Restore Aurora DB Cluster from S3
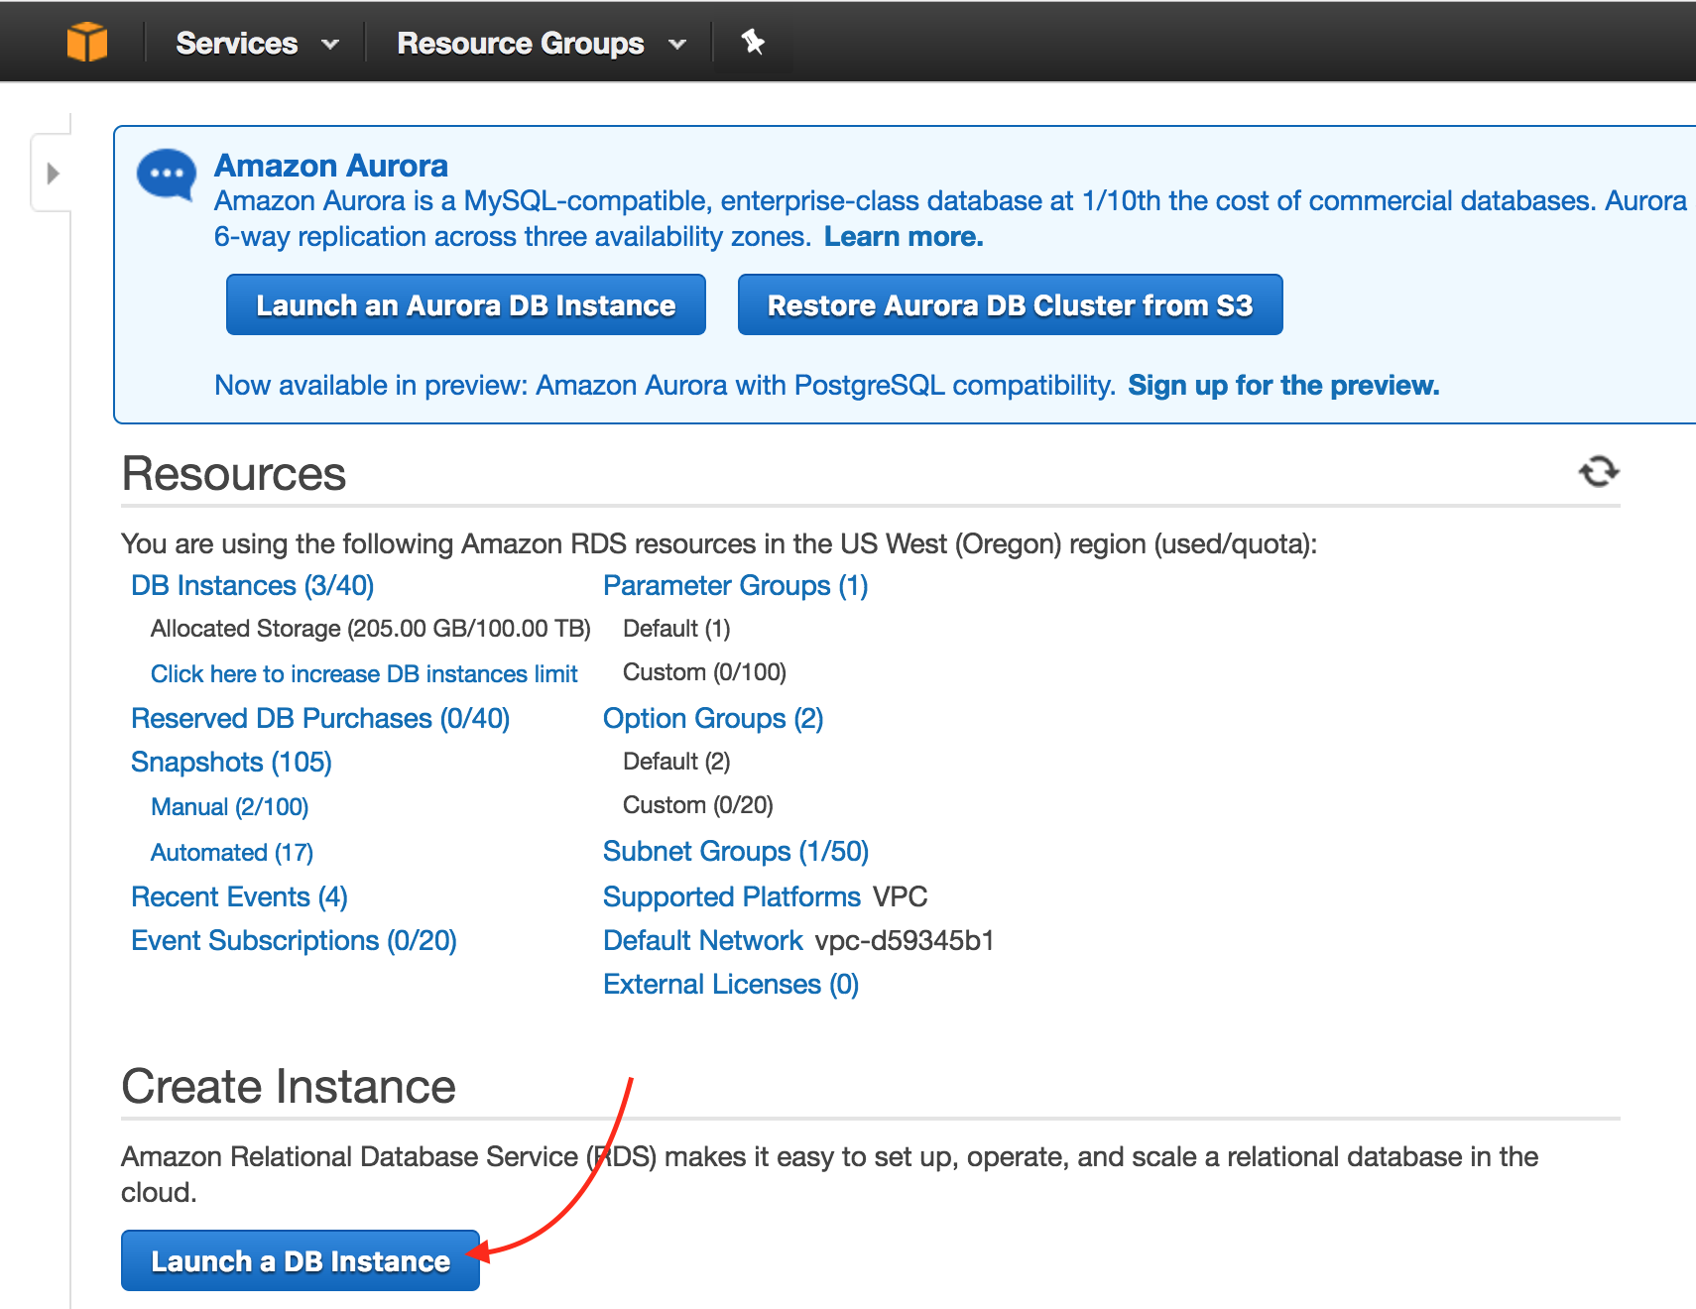1696x1309 pixels. pyautogui.click(x=1011, y=304)
